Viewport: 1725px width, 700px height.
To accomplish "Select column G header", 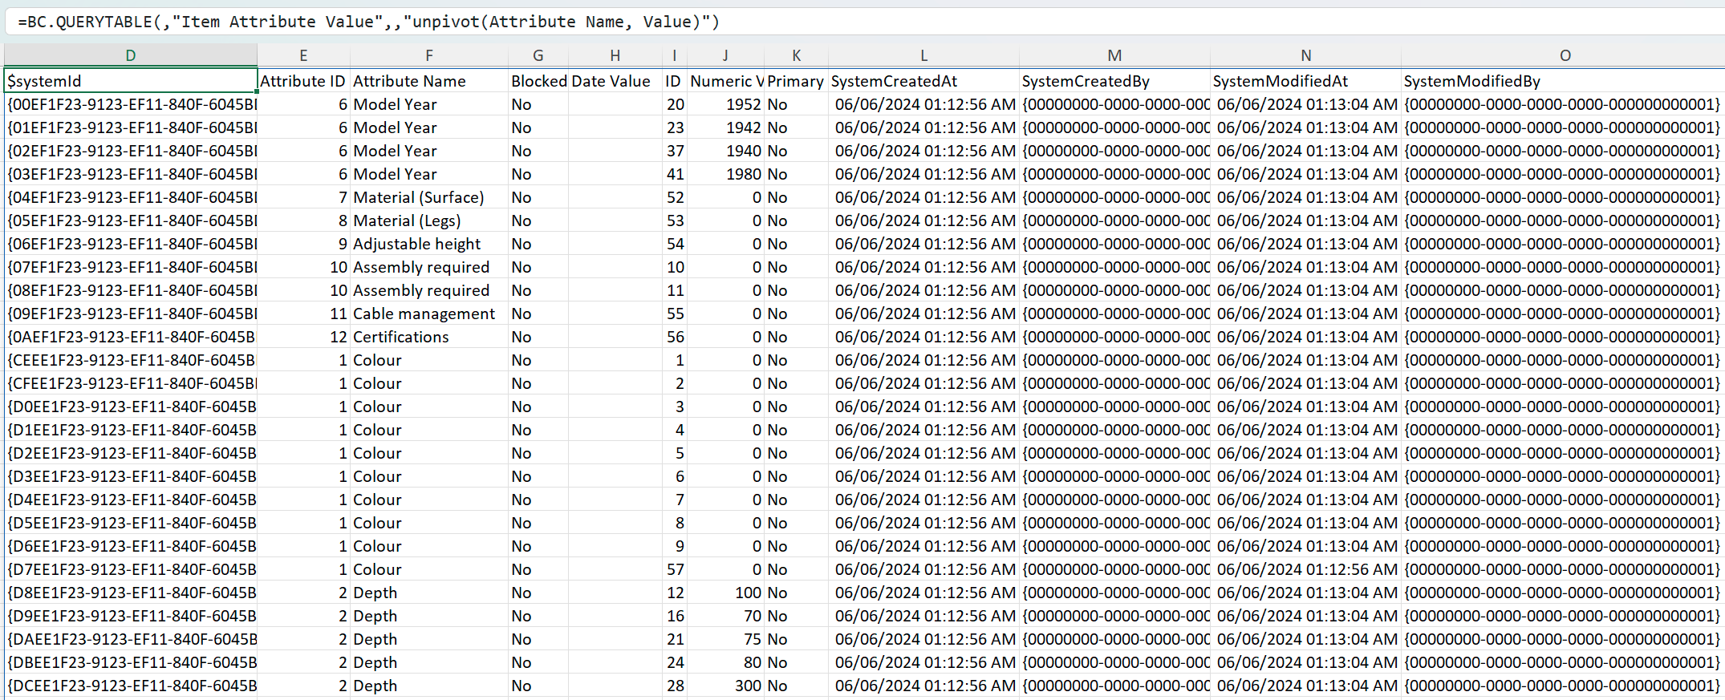I will (x=538, y=55).
